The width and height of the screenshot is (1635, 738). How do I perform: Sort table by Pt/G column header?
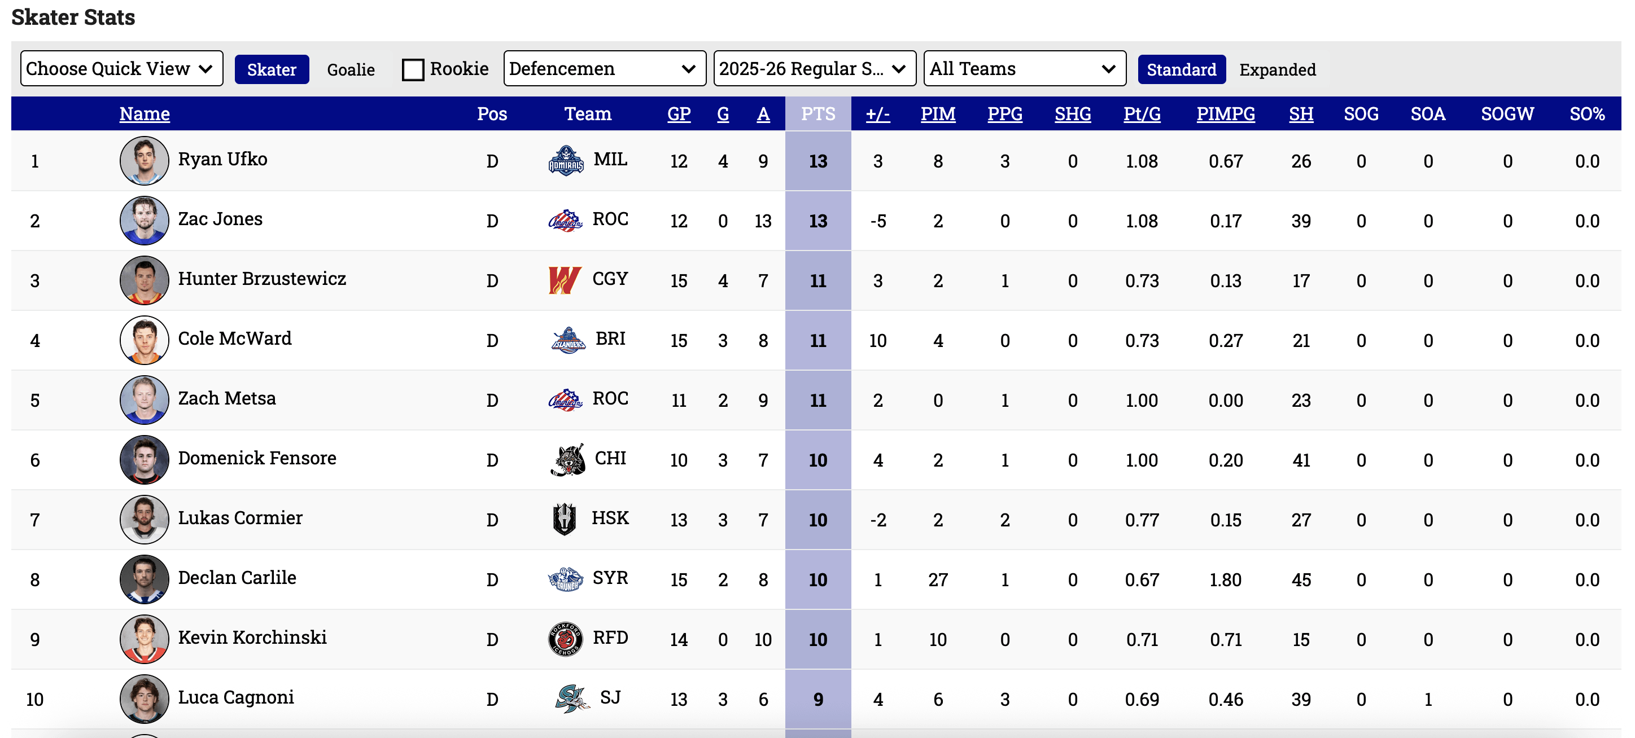pyautogui.click(x=1141, y=113)
